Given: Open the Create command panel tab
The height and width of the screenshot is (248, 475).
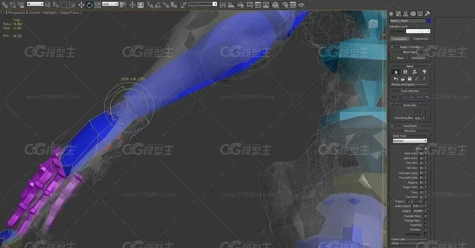Looking at the screenshot, I should [x=391, y=14].
